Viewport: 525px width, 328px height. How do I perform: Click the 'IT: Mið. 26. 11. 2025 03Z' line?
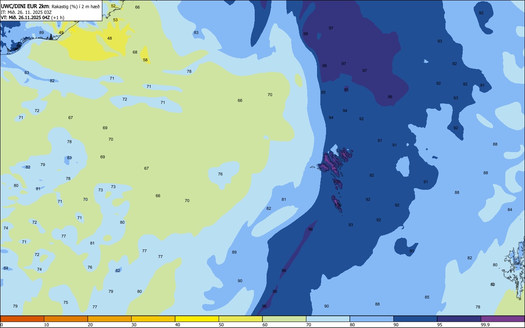[26, 12]
